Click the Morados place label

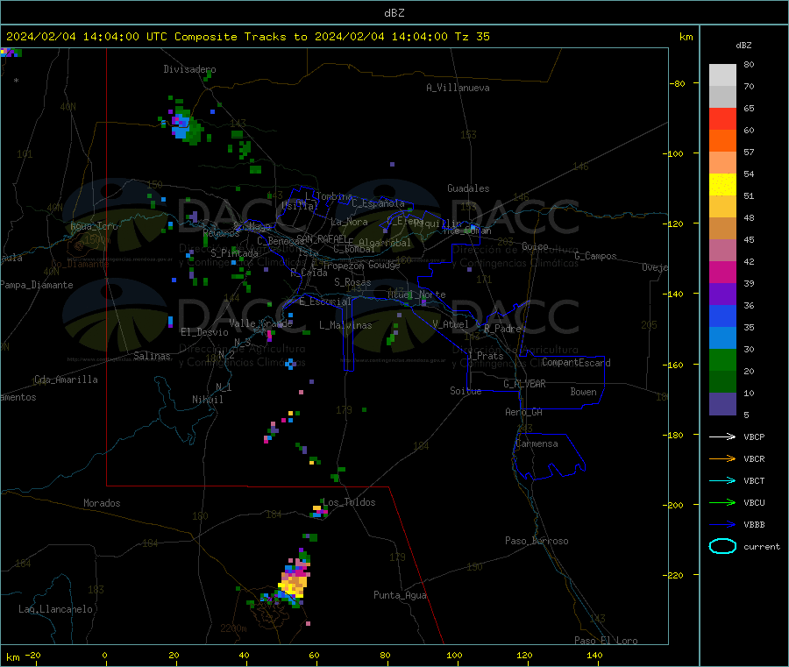pos(102,503)
